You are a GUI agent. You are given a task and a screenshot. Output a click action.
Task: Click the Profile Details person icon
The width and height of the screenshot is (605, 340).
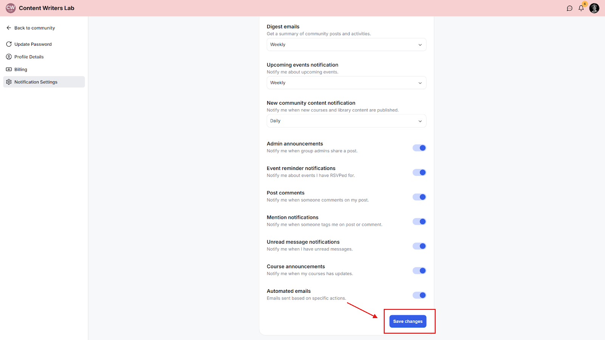(9, 57)
